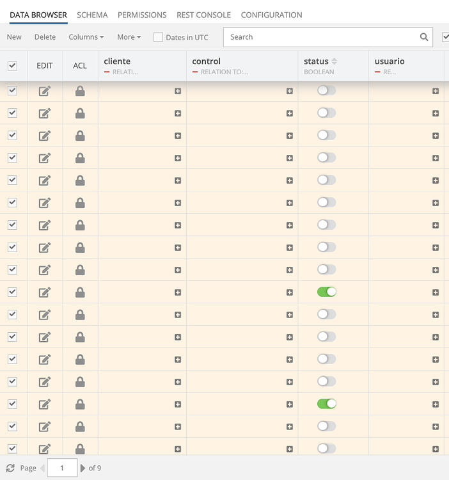Open the REST CONSOLE tab

coord(203,15)
